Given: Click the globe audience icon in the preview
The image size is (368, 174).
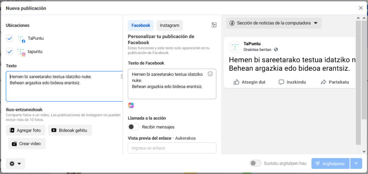Looking at the screenshot, I should click(x=276, y=50).
